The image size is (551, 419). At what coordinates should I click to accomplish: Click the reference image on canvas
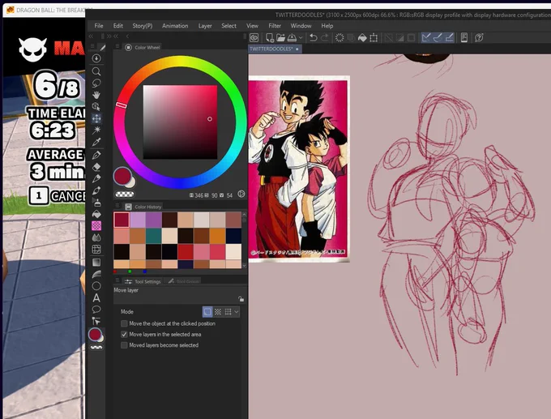[299, 169]
